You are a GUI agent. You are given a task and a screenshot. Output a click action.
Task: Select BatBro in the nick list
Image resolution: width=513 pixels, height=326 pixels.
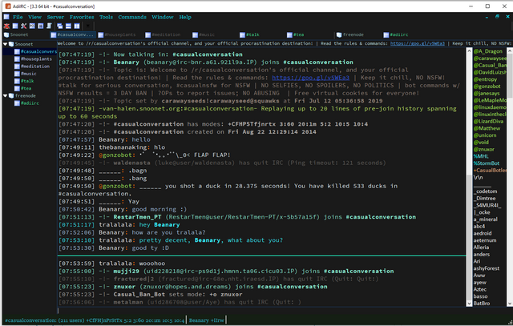pyautogui.click(x=482, y=304)
